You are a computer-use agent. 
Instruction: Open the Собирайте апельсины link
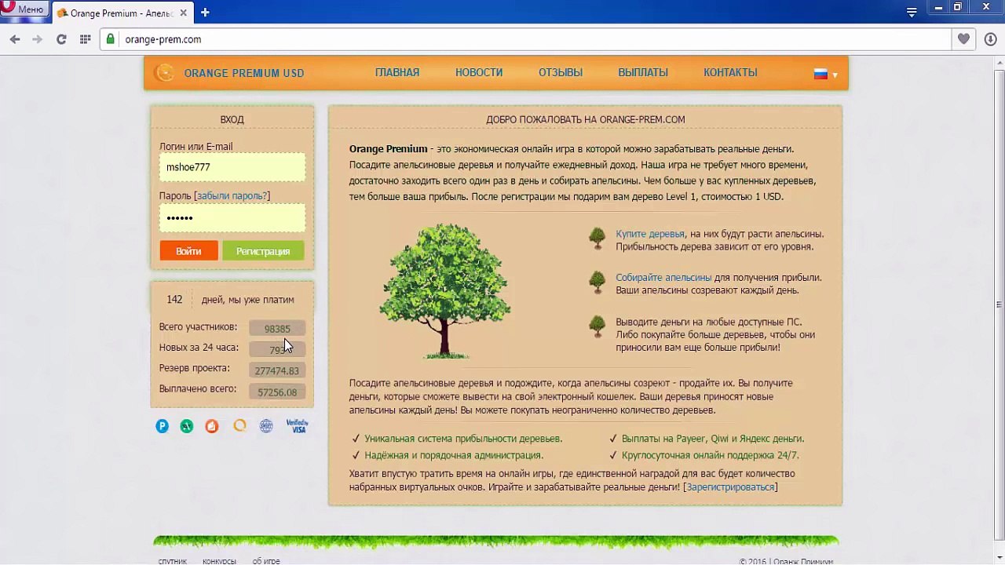click(x=663, y=277)
